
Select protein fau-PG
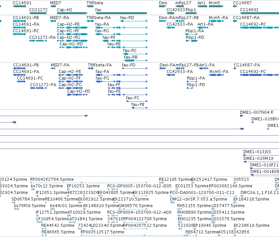click(x=122, y=82)
